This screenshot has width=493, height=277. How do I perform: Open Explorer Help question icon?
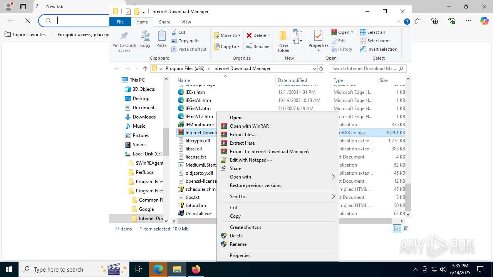coord(407,22)
